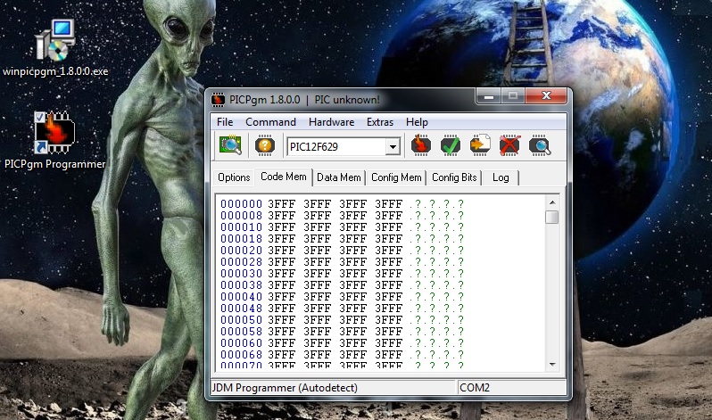Select the winpicpgm_1.8.0.0.exe desktop icon
Viewport: 712px width, 420px height.
[55, 45]
